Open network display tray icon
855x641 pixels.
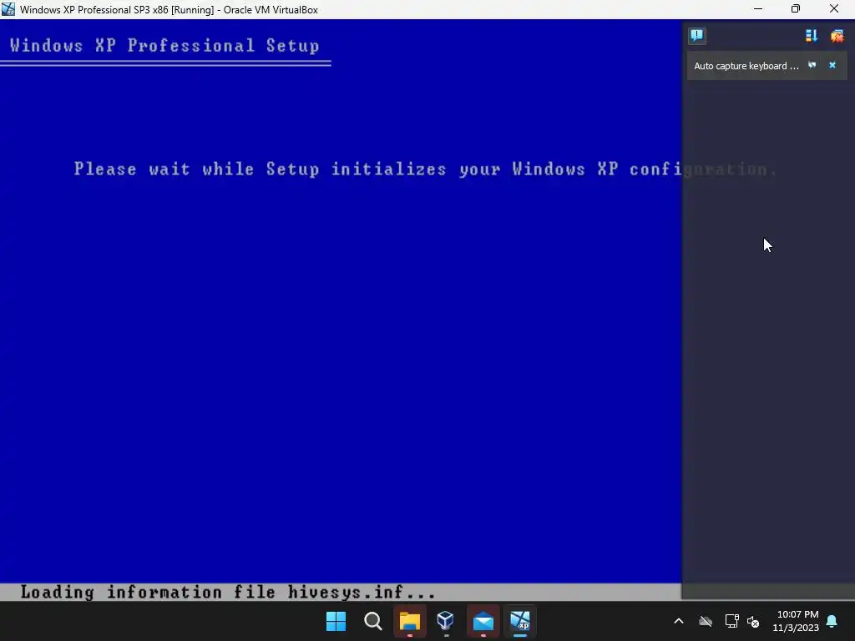pyautogui.click(x=731, y=621)
